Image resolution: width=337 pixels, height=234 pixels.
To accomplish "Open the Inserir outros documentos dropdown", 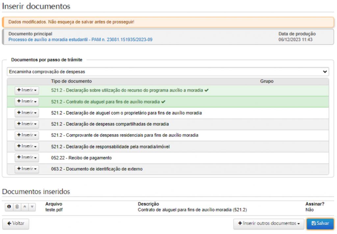I will tap(269, 223).
